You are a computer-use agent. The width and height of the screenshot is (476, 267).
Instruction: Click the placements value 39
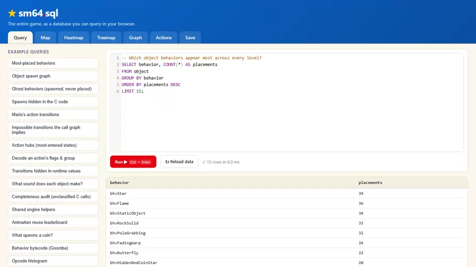(x=361, y=193)
